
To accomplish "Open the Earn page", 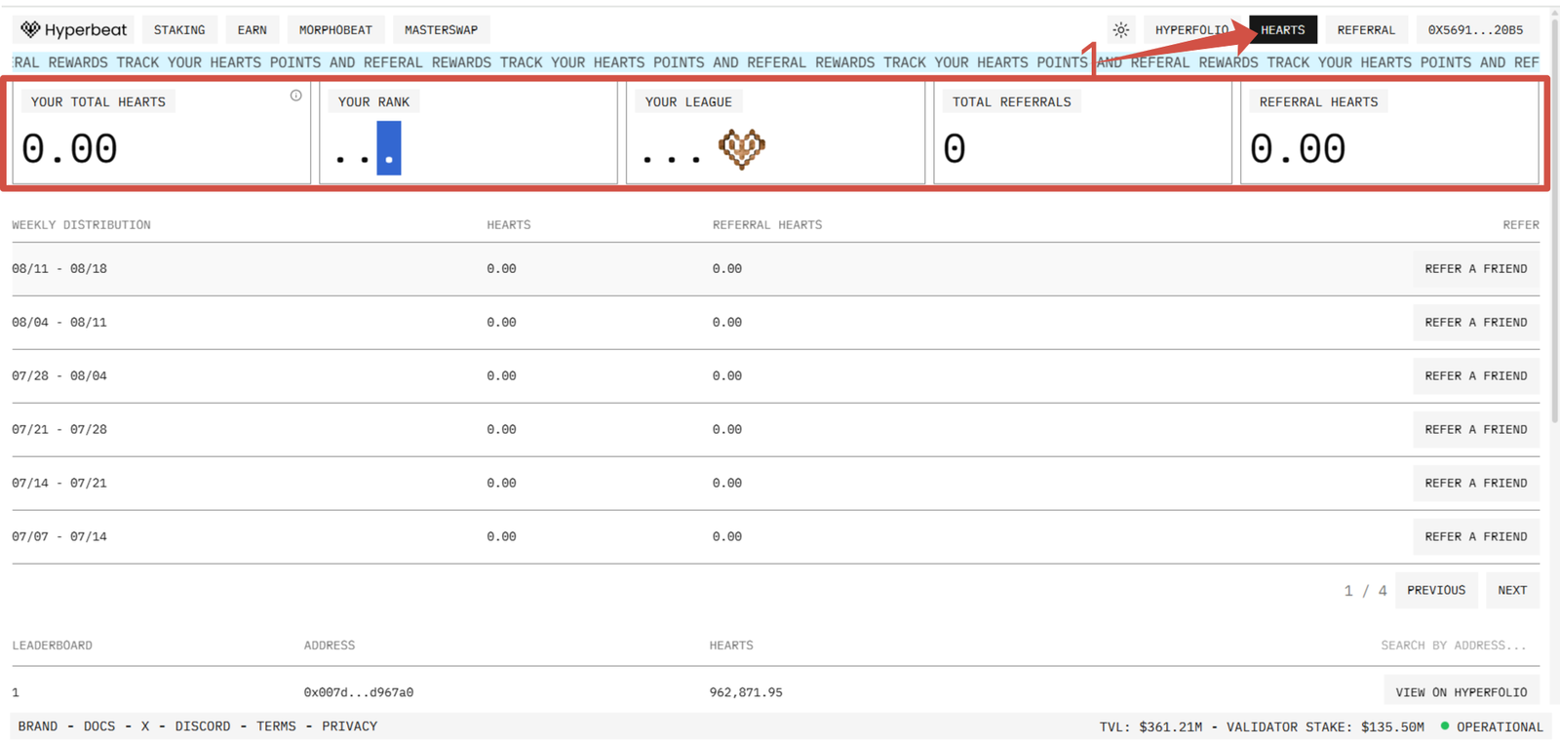I will [x=252, y=30].
